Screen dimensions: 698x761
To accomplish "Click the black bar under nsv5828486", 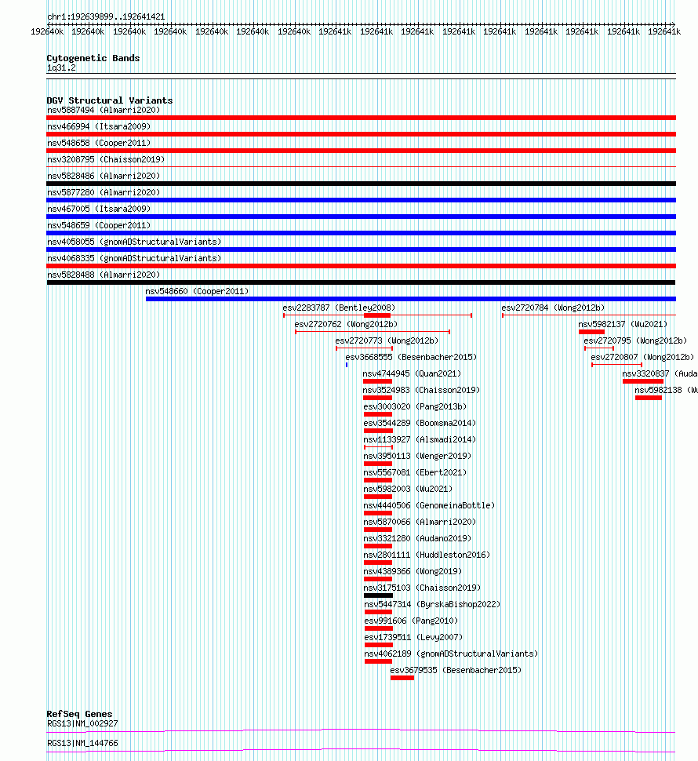I will pyautogui.click(x=362, y=184).
